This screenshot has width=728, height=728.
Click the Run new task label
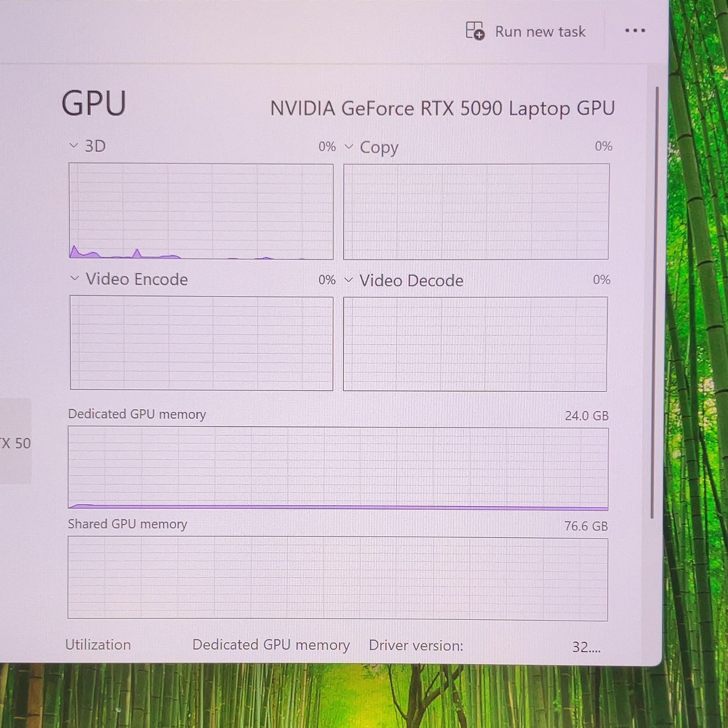[x=540, y=32]
